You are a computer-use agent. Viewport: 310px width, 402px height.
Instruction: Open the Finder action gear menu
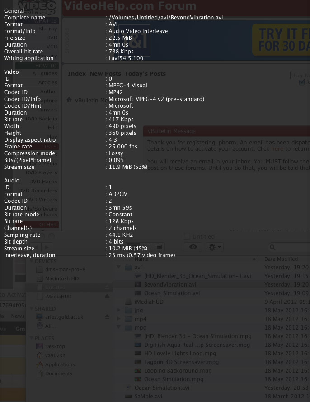tap(215, 247)
